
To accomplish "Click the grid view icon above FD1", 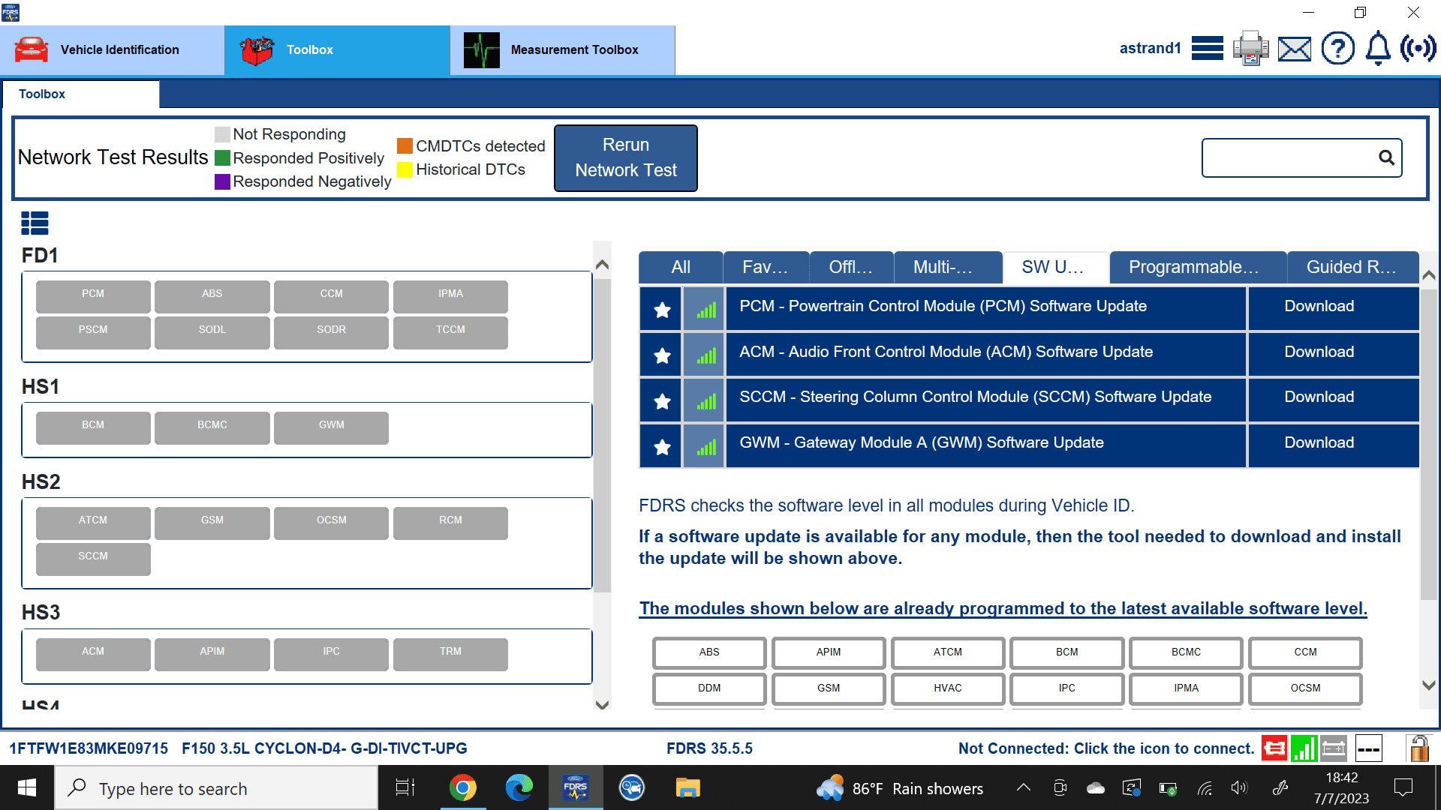I will point(35,223).
